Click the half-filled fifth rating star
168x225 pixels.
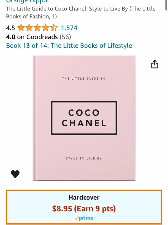click(54, 28)
